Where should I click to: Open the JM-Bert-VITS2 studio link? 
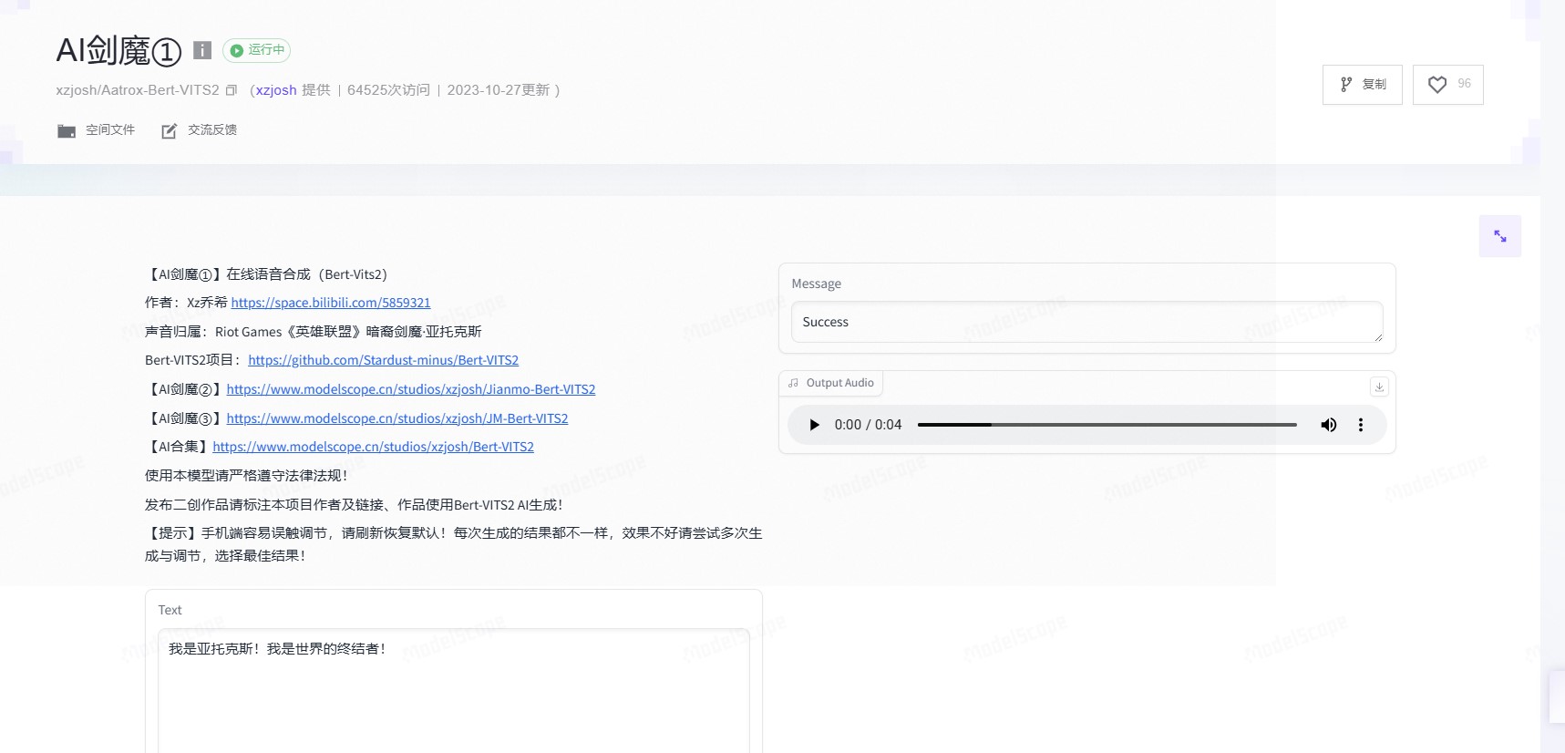tap(396, 418)
